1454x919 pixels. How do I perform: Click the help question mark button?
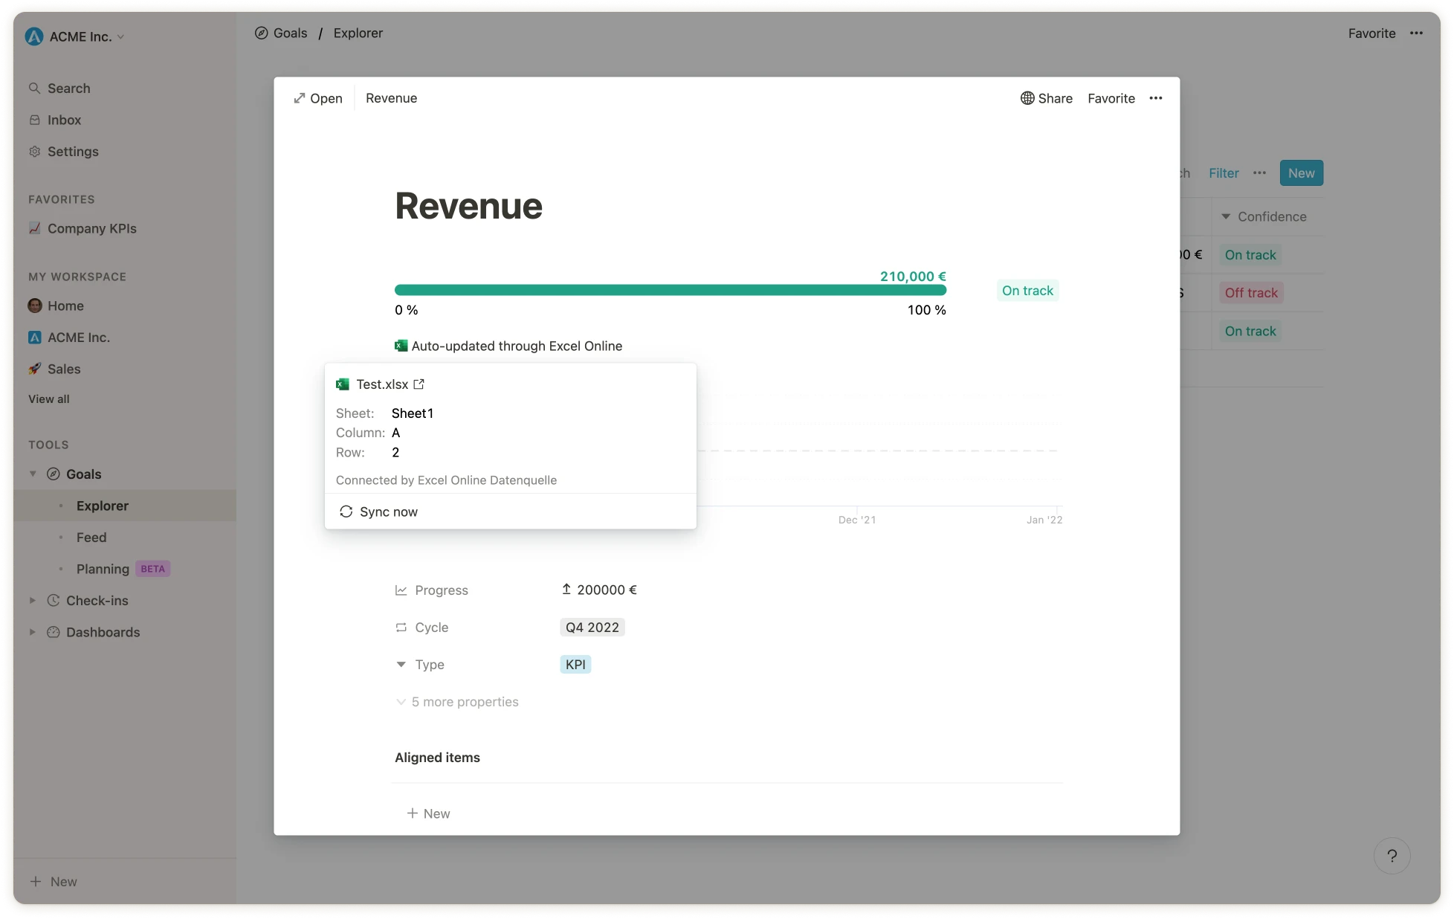point(1392,856)
